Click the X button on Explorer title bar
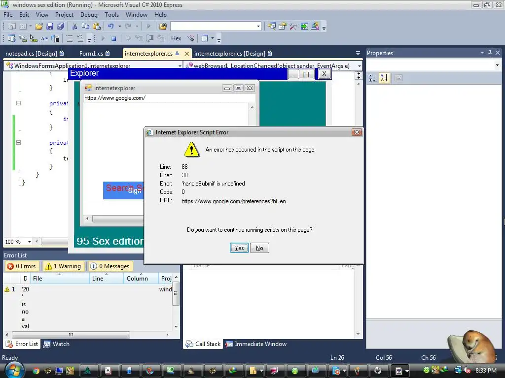The width and height of the screenshot is (505, 378). pyautogui.click(x=325, y=74)
